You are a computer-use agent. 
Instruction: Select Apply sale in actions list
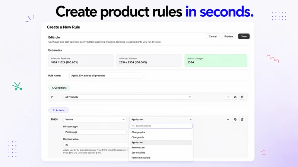[x=161, y=143]
